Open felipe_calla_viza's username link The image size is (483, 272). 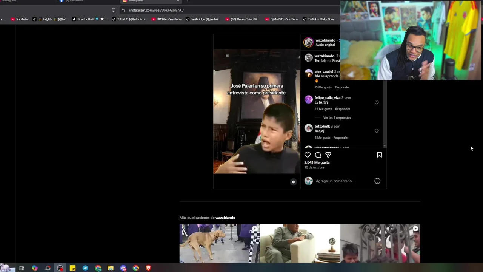(327, 97)
